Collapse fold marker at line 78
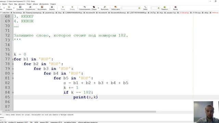The height and width of the screenshot is (123, 219). pos(13,64)
